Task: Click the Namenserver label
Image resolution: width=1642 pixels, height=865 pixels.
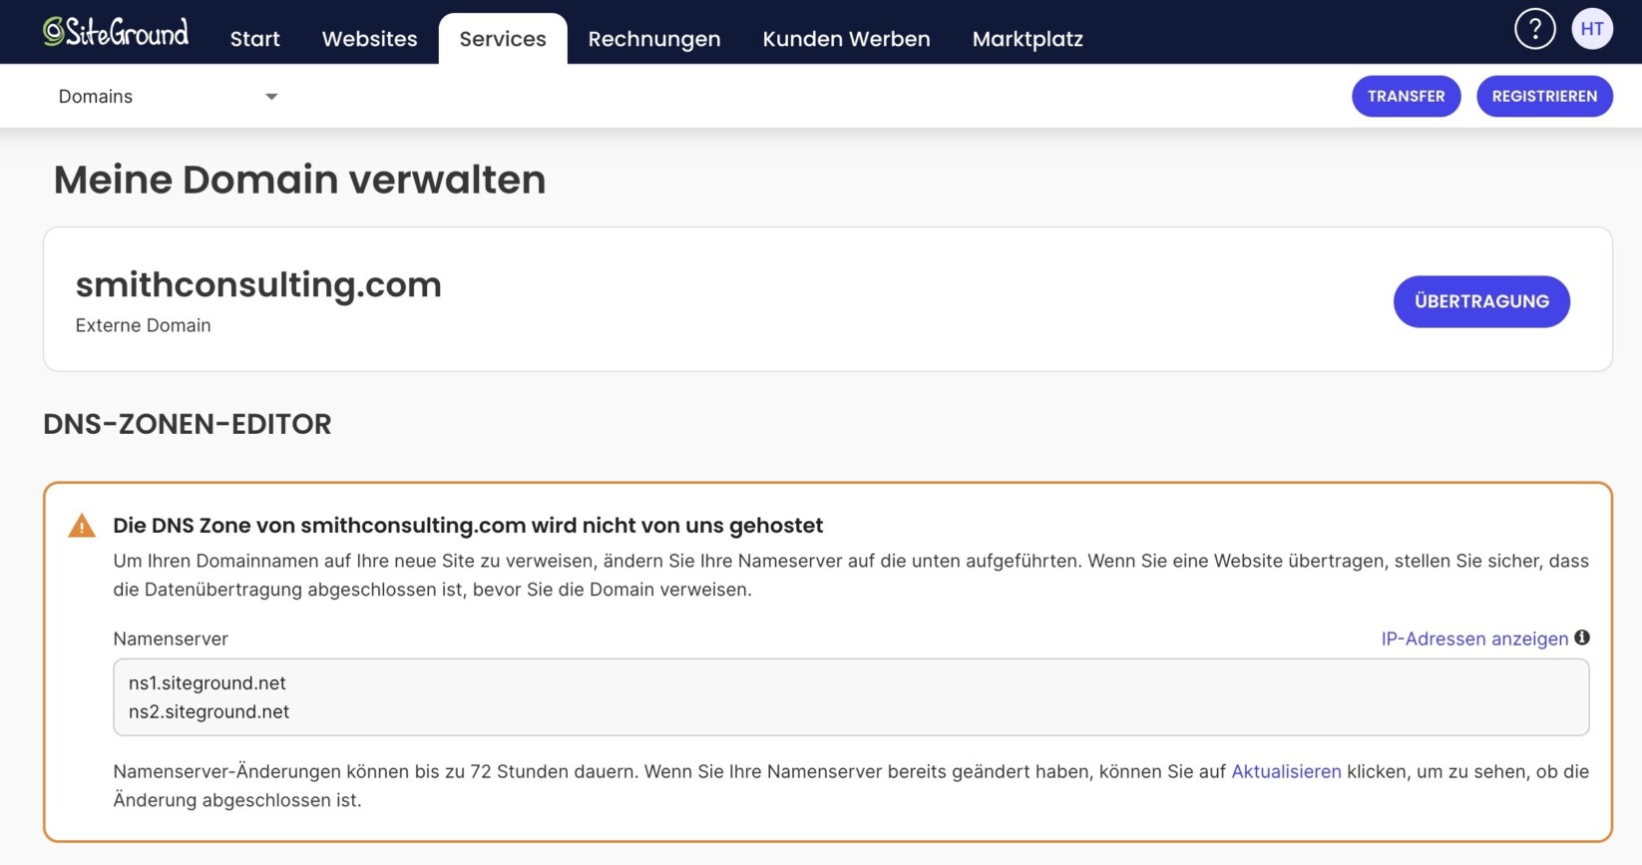Action: click(x=171, y=639)
